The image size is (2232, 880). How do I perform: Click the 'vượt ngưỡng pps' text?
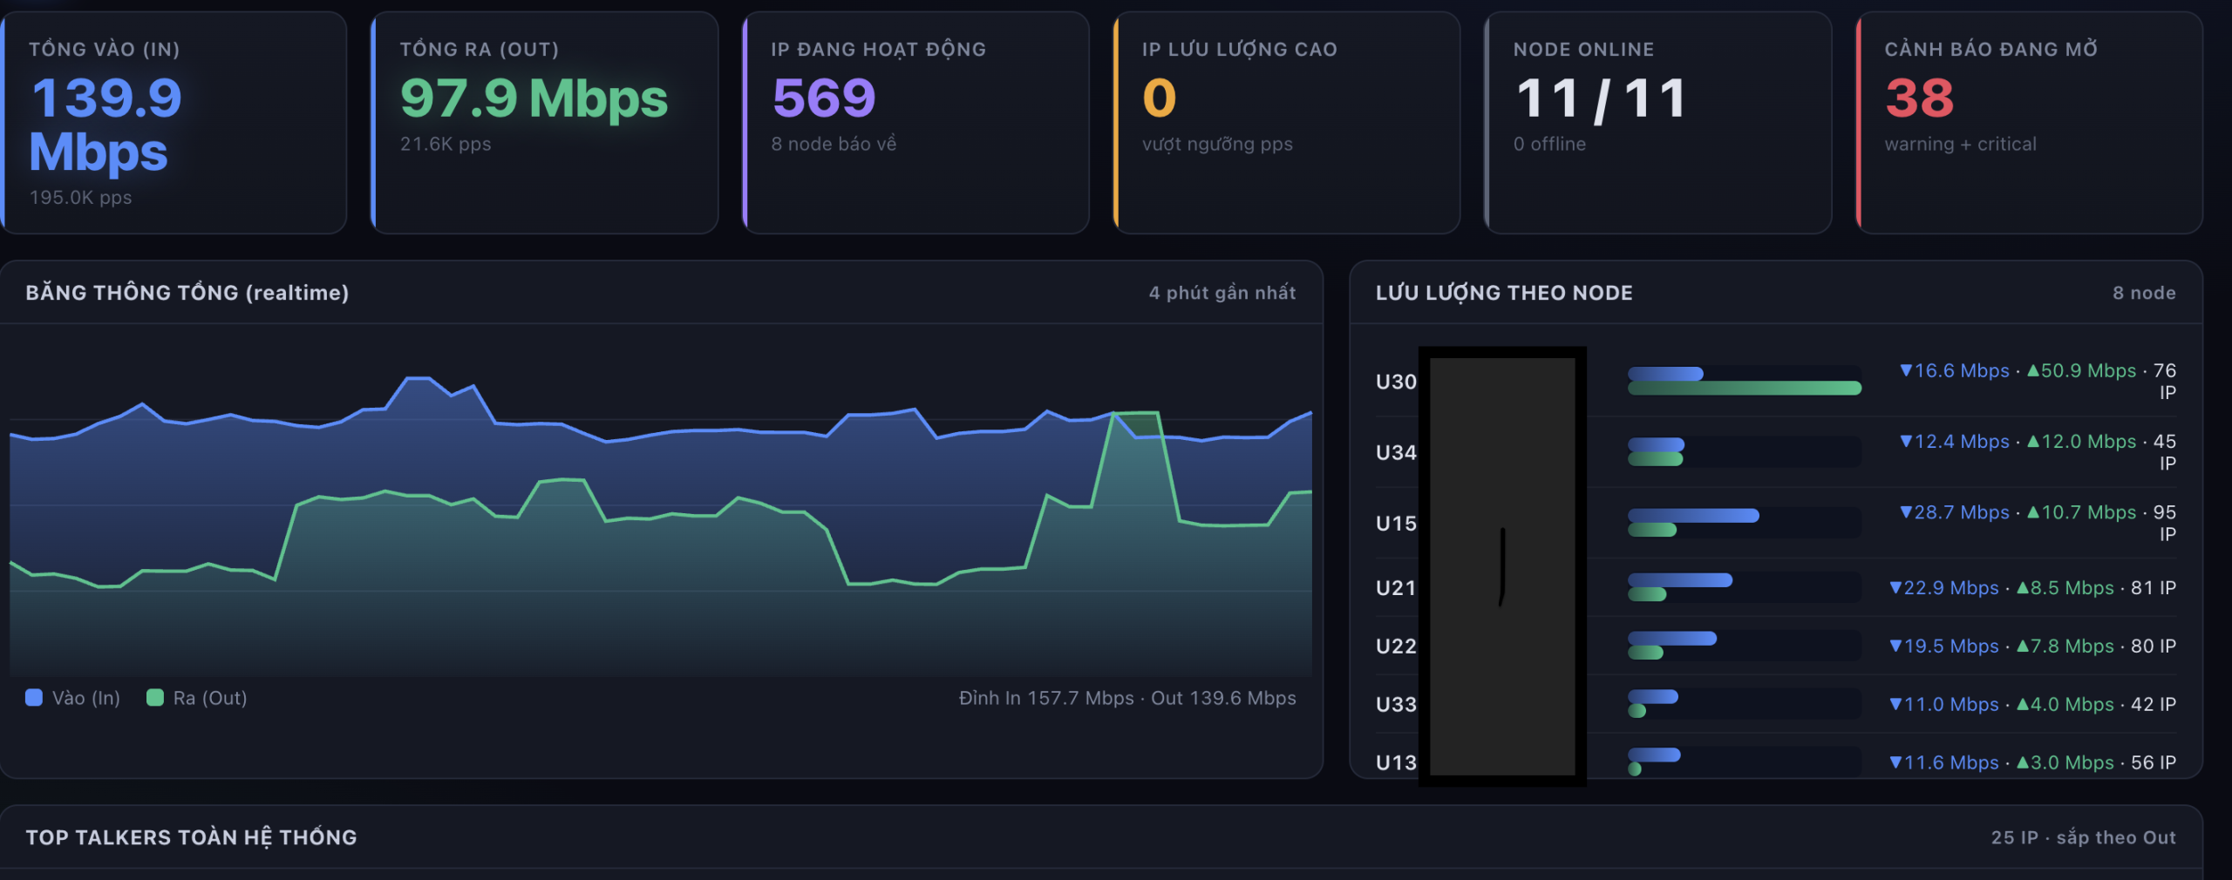[x=1217, y=144]
